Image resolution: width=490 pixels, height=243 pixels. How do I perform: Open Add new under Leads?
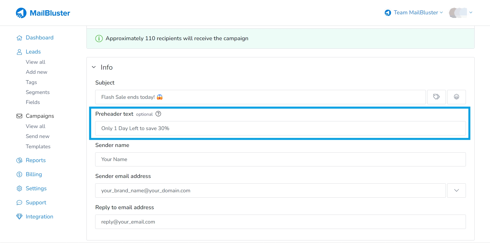[36, 72]
